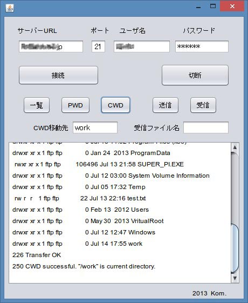Click the log scrollbar up arrow
Viewport: 248px width, 303px height.
pos(235,147)
